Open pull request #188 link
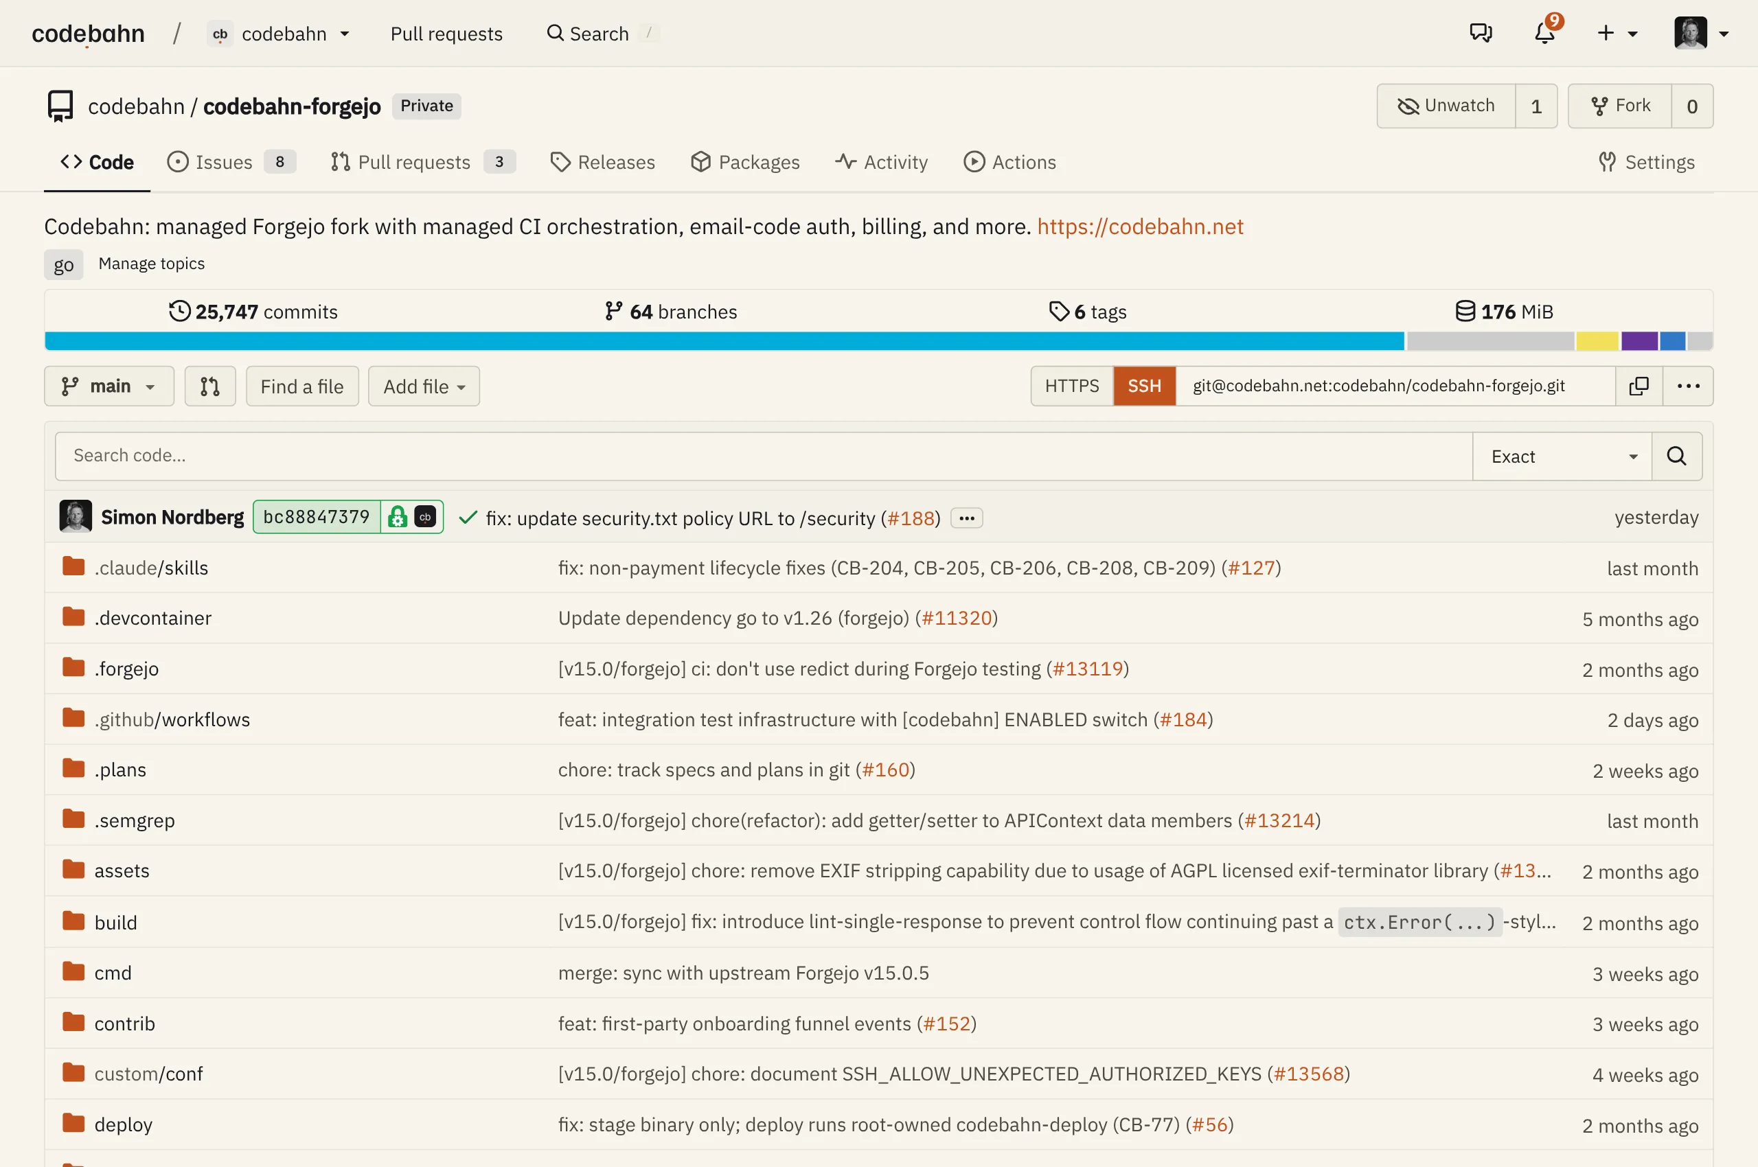 (x=911, y=518)
